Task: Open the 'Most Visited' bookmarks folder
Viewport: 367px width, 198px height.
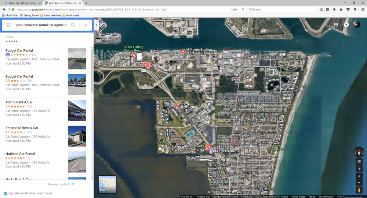Action: 10,15
